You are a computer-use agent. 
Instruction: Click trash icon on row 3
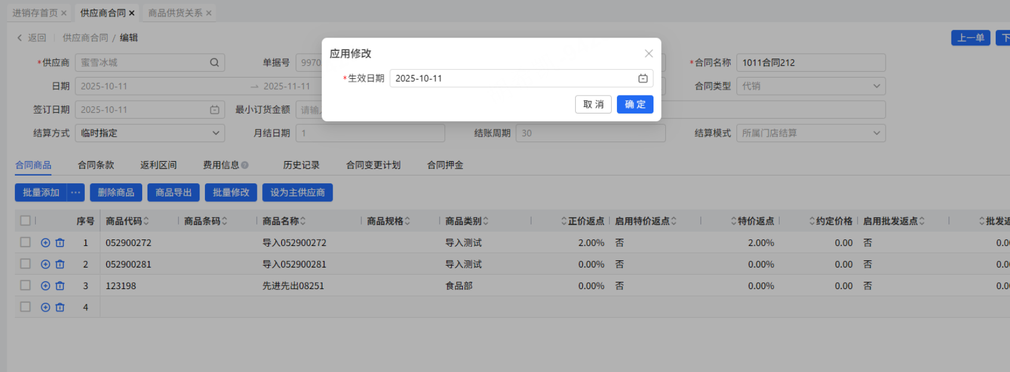60,286
